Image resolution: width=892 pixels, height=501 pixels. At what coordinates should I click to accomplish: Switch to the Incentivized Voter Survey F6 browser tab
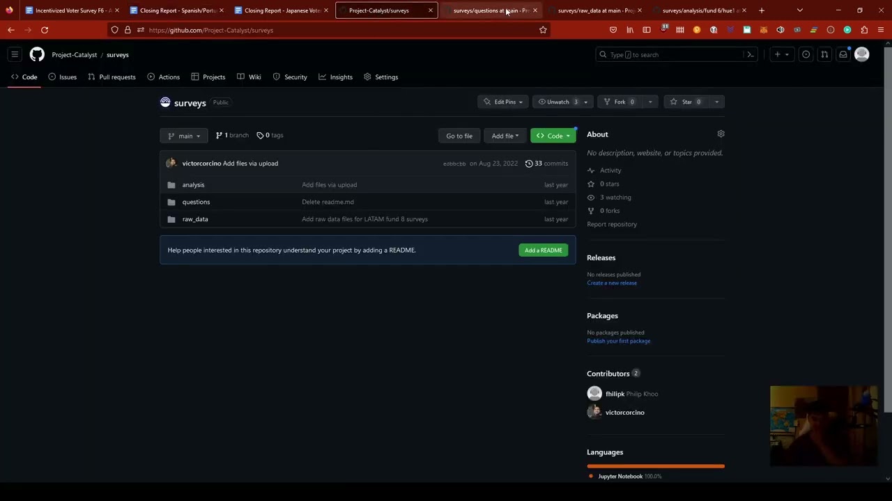72,10
